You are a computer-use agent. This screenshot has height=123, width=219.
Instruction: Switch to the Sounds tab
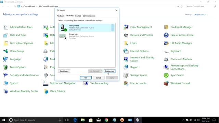78,16
